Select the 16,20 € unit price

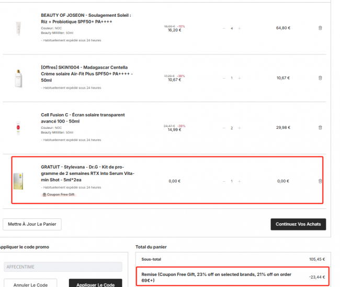(x=175, y=30)
